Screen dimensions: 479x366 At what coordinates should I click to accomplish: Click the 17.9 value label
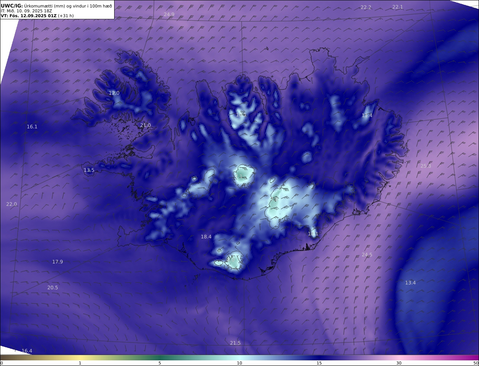58,262
